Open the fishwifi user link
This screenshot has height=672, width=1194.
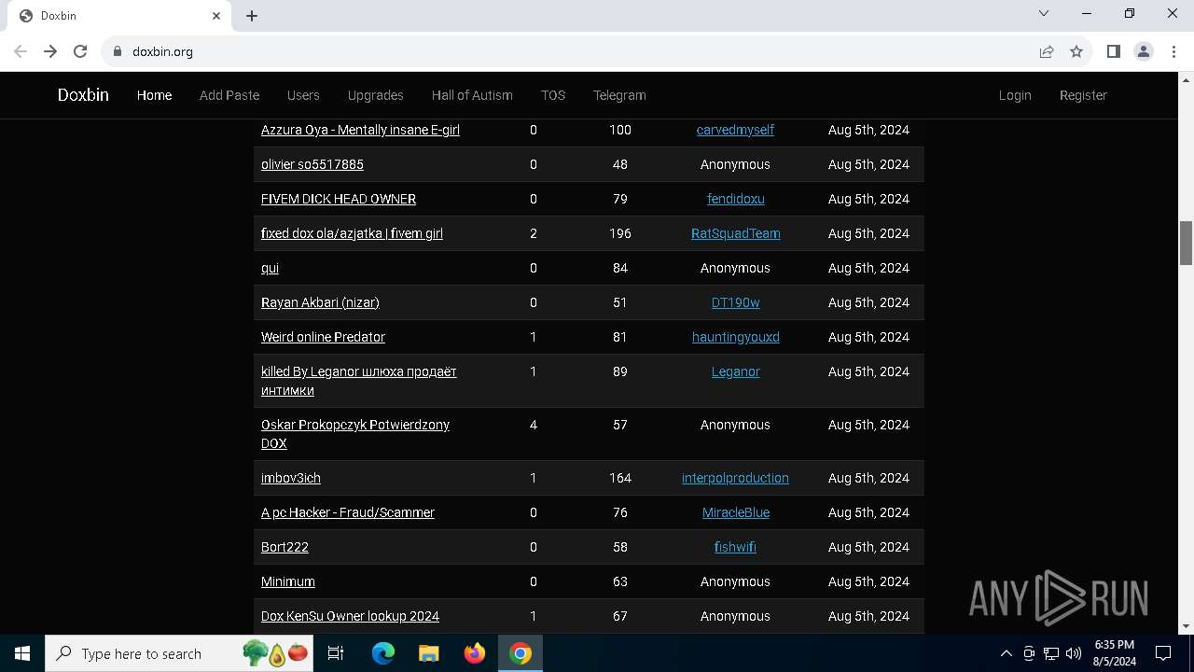click(x=735, y=547)
